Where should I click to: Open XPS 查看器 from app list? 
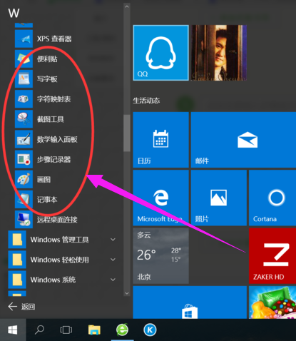64,39
